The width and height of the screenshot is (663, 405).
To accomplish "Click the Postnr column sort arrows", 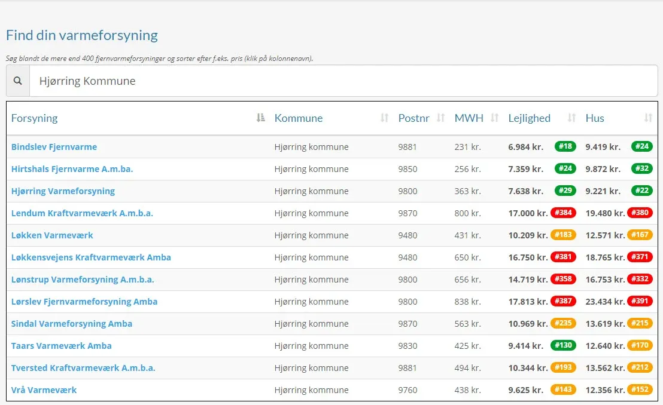I will (x=440, y=118).
